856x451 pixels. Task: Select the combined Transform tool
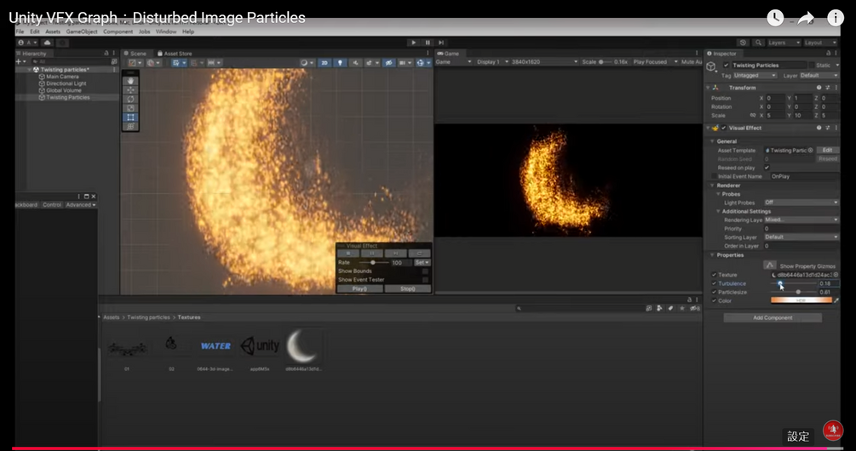click(130, 127)
